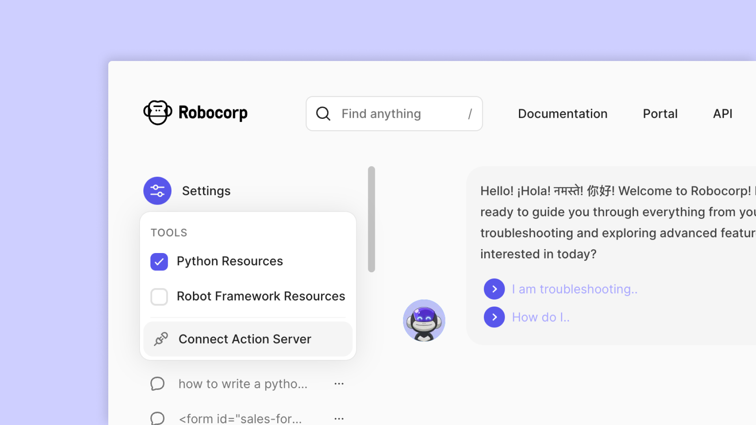Click the sidebar vertical scrollbar
This screenshot has height=425, width=756.
[x=371, y=219]
